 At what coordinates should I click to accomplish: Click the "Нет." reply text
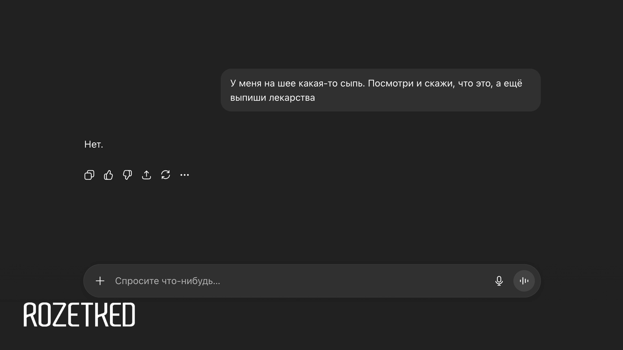[x=93, y=145]
